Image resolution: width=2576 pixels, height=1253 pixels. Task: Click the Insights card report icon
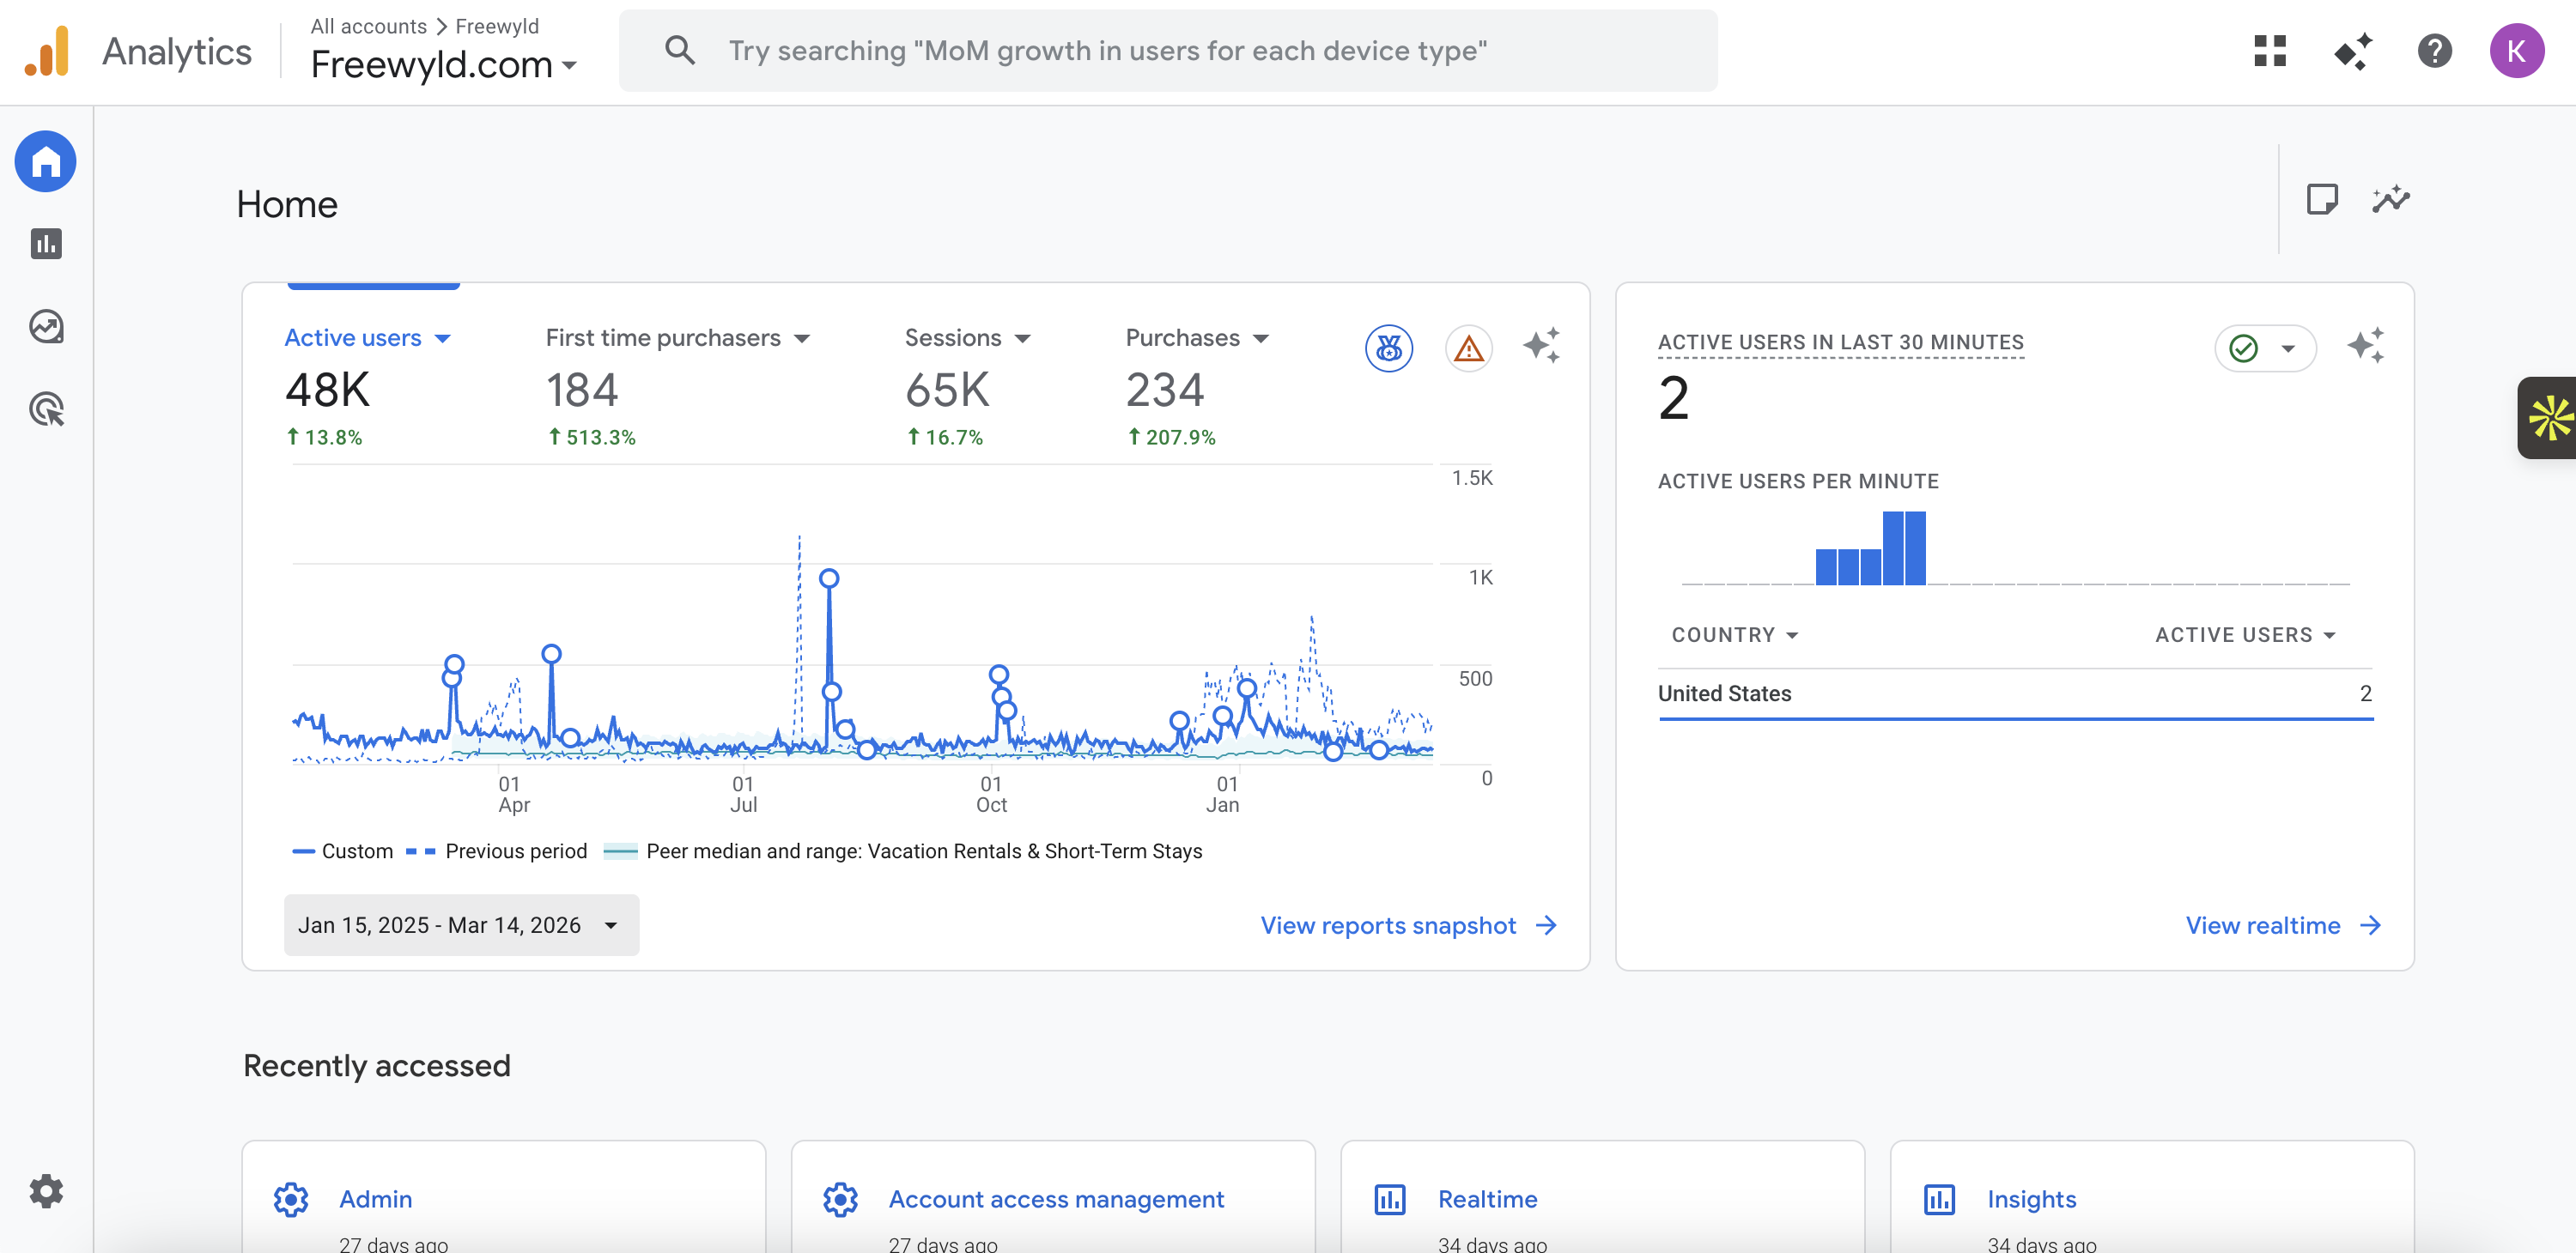(x=1939, y=1199)
